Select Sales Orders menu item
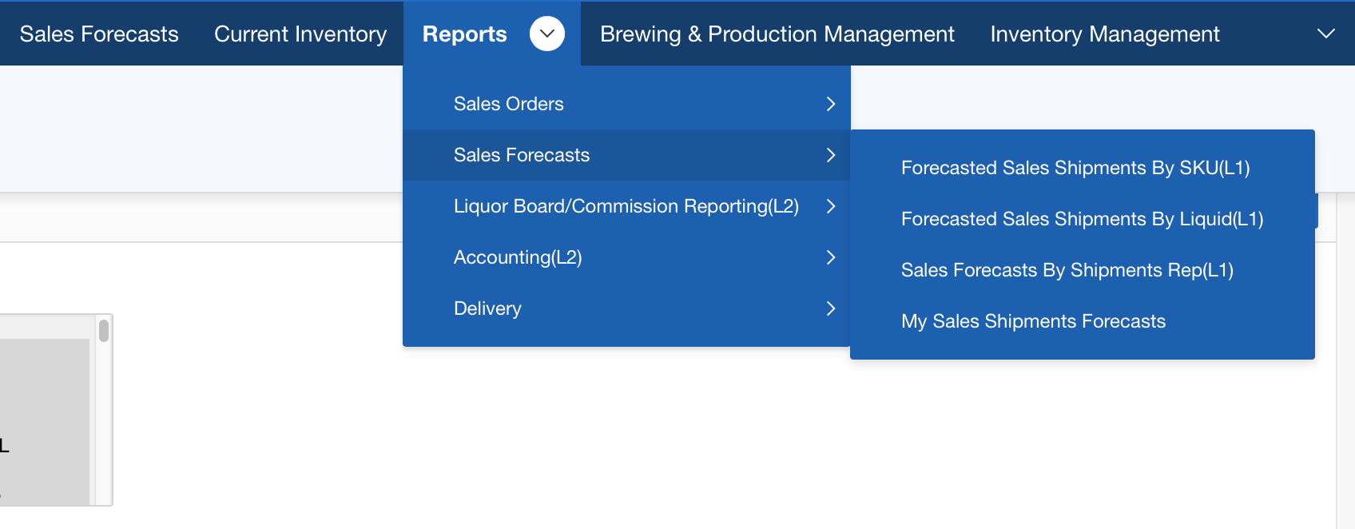Image resolution: width=1355 pixels, height=529 pixels. pos(508,104)
